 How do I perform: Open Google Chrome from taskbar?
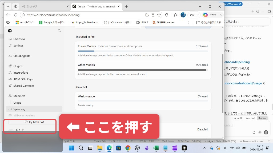[x=128, y=148]
